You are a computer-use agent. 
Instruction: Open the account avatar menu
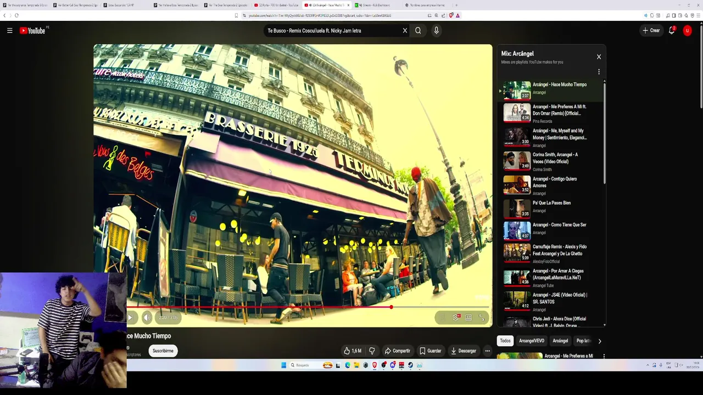pos(687,31)
